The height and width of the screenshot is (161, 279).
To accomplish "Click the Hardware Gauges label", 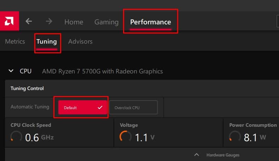I will 223,155.
